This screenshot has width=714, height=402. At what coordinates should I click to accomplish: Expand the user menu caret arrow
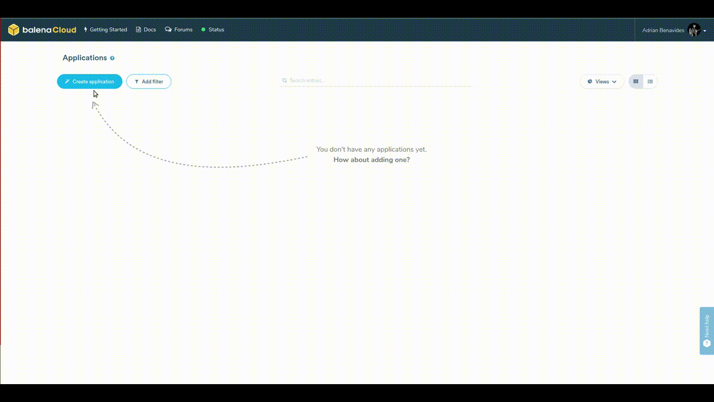pyautogui.click(x=705, y=31)
